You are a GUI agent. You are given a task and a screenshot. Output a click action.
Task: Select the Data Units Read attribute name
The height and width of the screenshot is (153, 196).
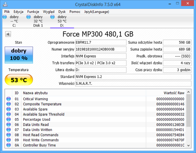click(36, 125)
